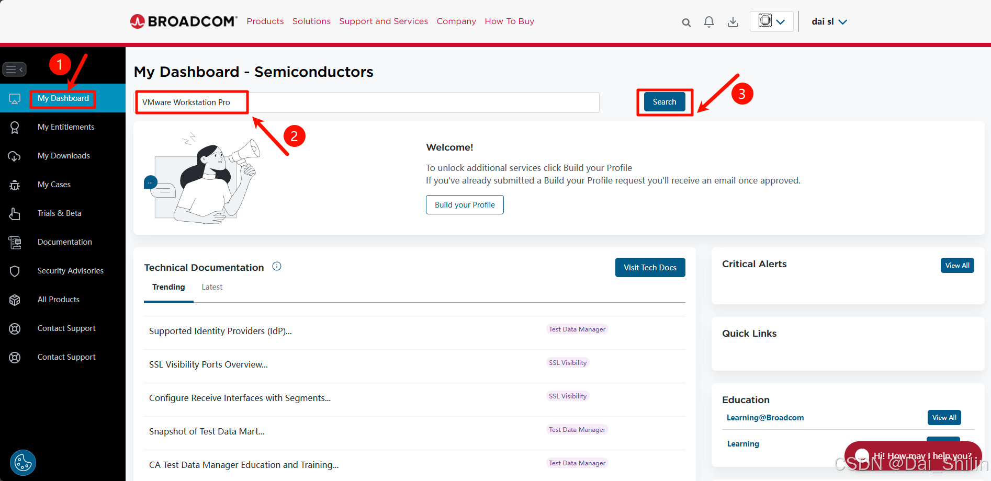View Security Advisories
The image size is (991, 481).
click(71, 271)
